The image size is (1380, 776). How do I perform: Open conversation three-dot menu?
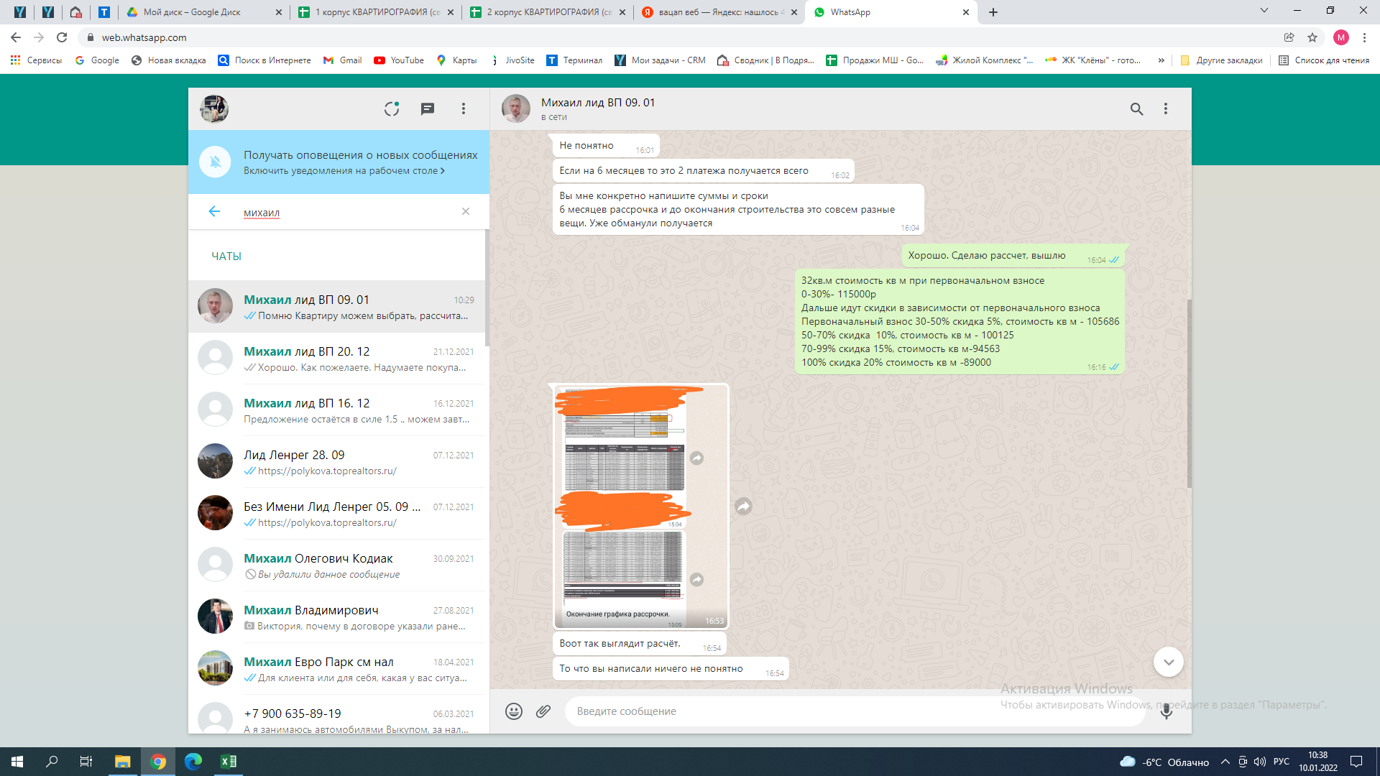(x=1166, y=108)
